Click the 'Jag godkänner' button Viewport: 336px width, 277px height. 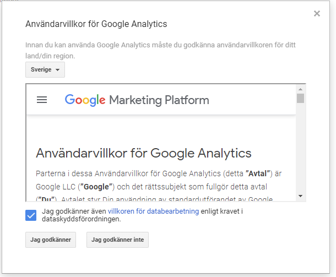tap(51, 240)
